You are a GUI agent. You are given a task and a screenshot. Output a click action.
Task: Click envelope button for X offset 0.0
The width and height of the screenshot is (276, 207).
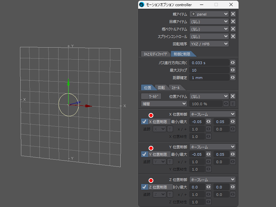pyautogui.click(x=233, y=129)
